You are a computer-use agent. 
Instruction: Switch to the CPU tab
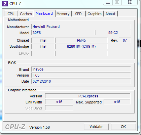(11, 14)
